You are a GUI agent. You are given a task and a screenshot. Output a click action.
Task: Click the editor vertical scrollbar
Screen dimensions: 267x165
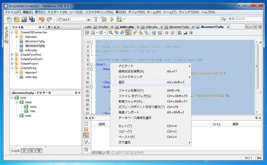(x=257, y=66)
